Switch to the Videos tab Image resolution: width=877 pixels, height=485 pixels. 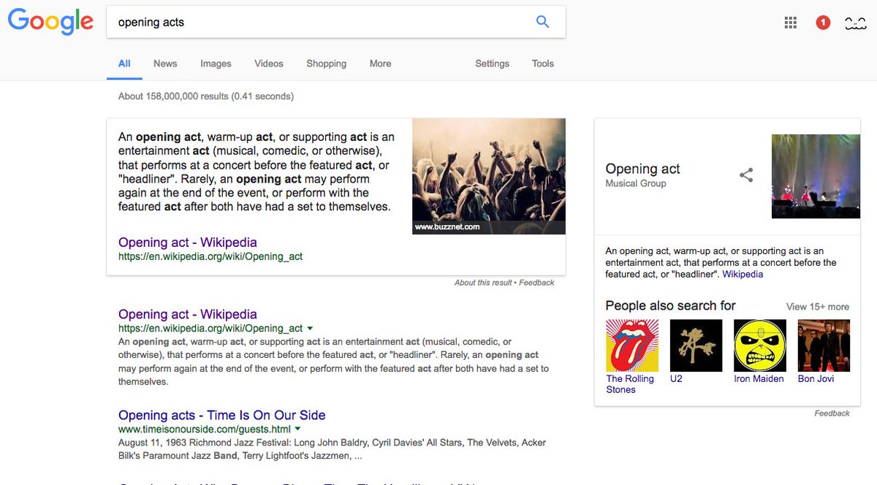[x=269, y=64]
